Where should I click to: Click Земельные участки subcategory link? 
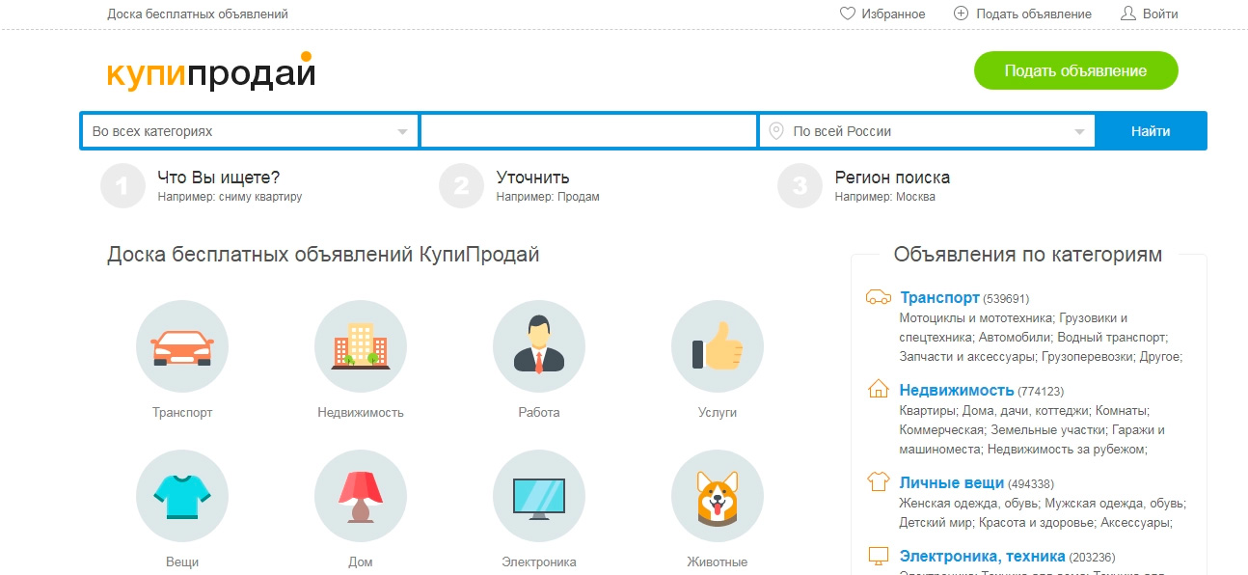coord(1047,429)
